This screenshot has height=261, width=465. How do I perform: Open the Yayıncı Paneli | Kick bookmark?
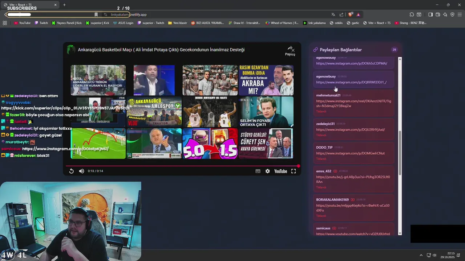tap(67, 23)
